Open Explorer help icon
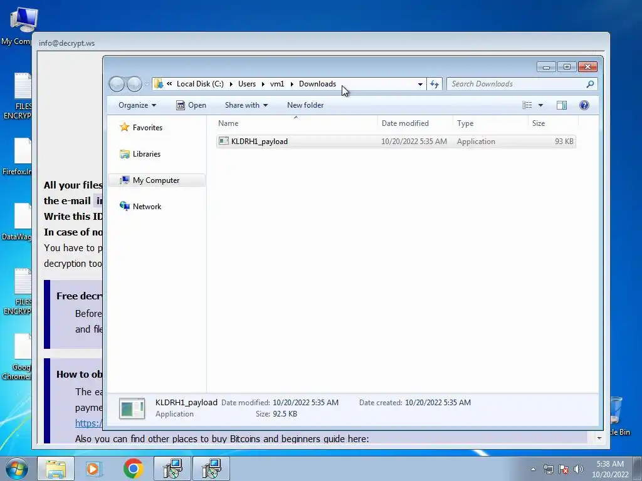 [x=584, y=105]
